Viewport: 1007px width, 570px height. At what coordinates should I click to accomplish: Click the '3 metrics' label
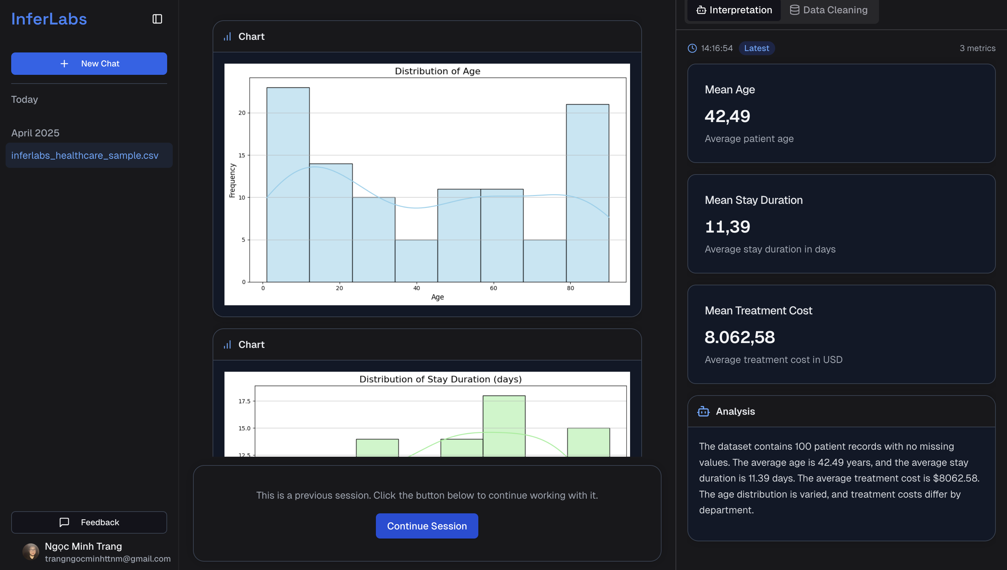(x=977, y=48)
